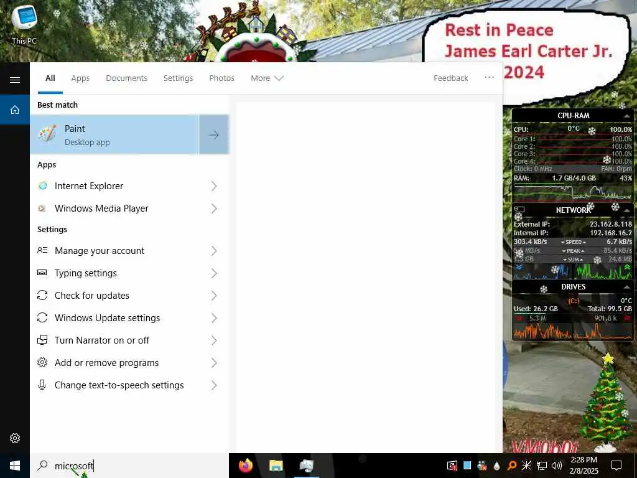Expand the Typing settings chevron

214,273
